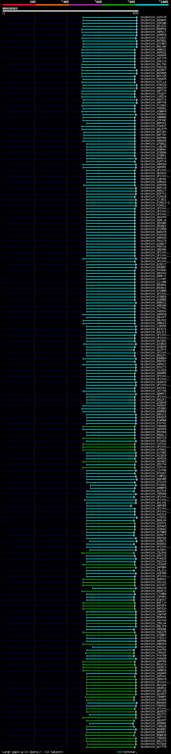Screen dimensions: 171x754
Task: Select label UniRef100_B8K1X2
Action: click(x=153, y=414)
